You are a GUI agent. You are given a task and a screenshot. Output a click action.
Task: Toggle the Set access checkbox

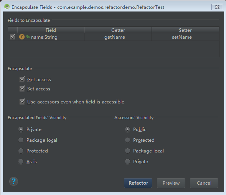click(x=22, y=88)
